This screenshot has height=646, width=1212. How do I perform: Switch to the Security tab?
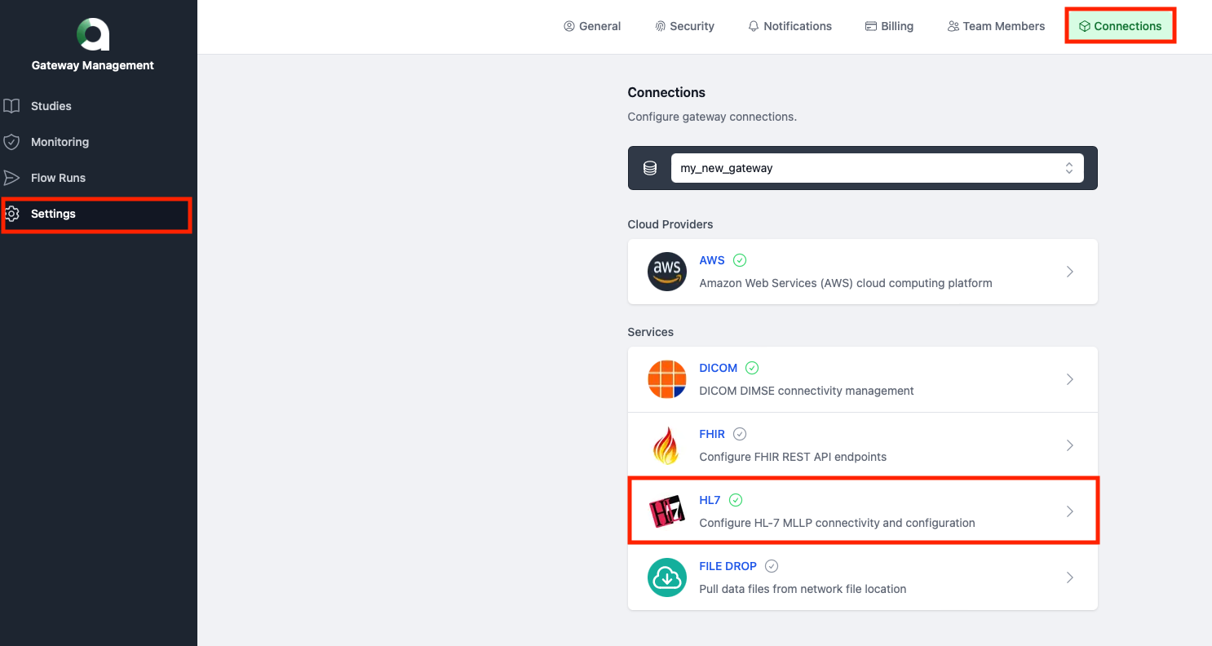(684, 26)
